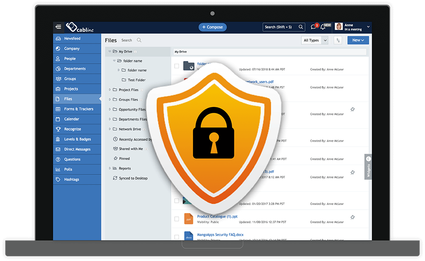
Task: Click the Synced to Desktop sync icon
Action: [115, 178]
